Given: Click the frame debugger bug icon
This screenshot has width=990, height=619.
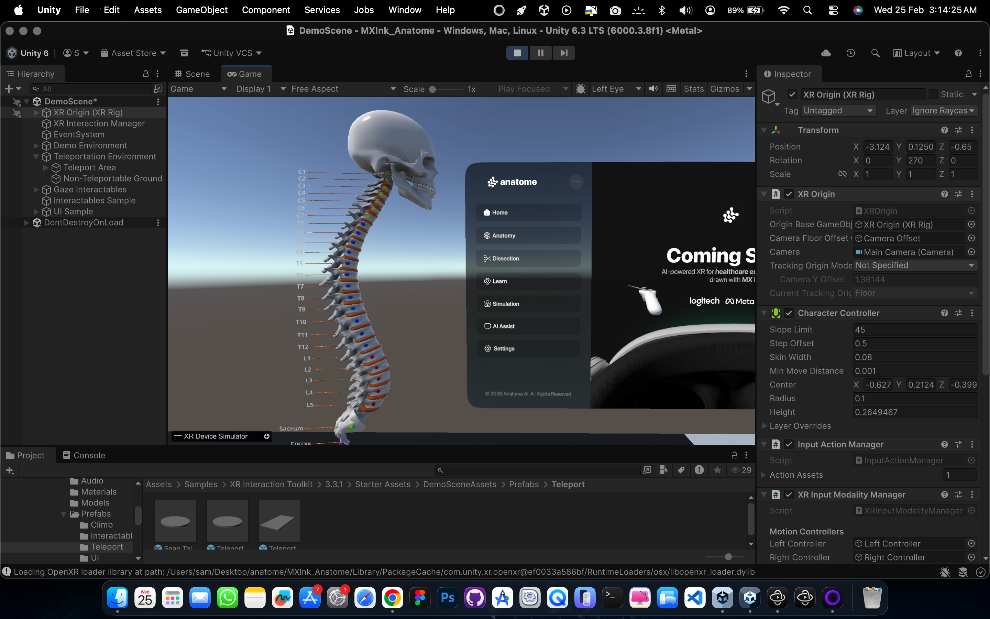Looking at the screenshot, I should click(x=581, y=89).
